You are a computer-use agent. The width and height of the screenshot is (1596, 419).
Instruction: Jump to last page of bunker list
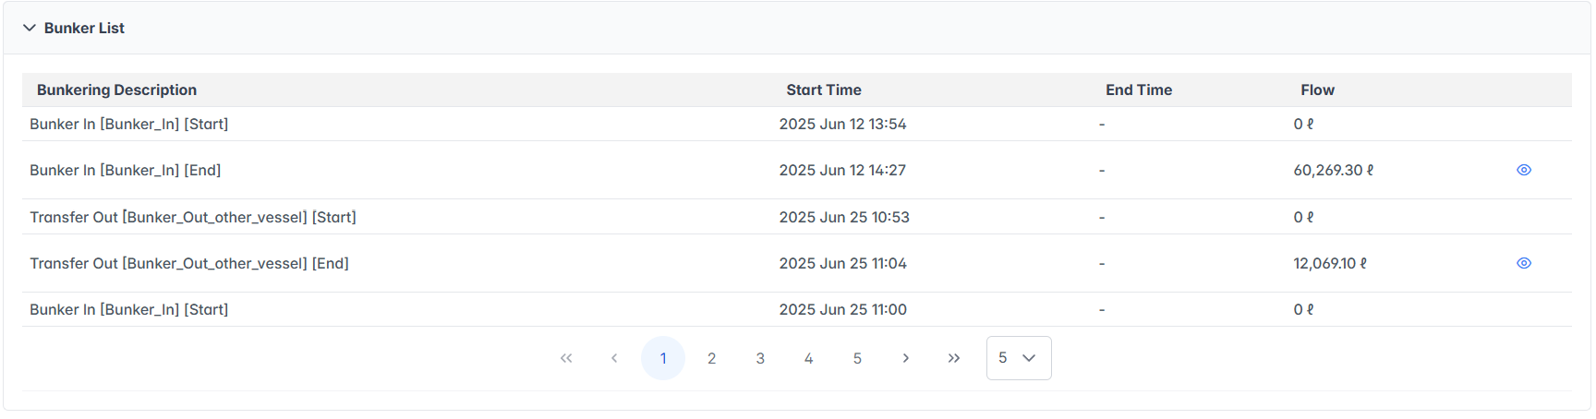(954, 358)
